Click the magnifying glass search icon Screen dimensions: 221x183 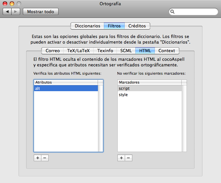(x=172, y=12)
